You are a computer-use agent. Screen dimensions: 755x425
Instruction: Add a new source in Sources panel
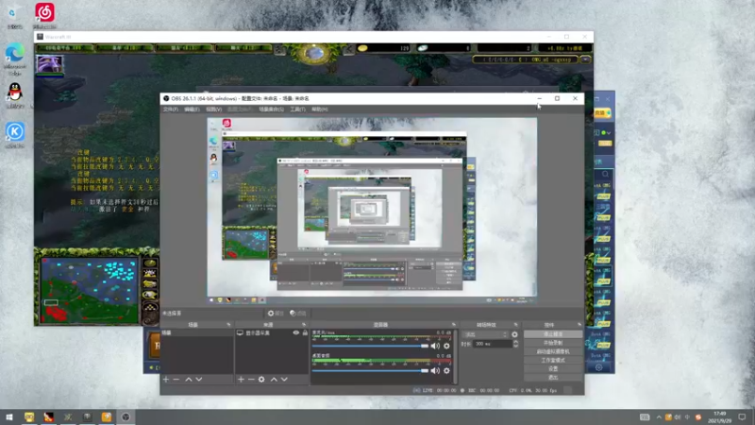(x=241, y=380)
